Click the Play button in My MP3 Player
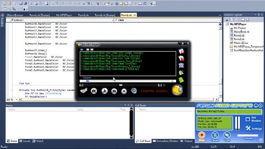The width and height of the screenshot is (265, 149). click(x=104, y=91)
